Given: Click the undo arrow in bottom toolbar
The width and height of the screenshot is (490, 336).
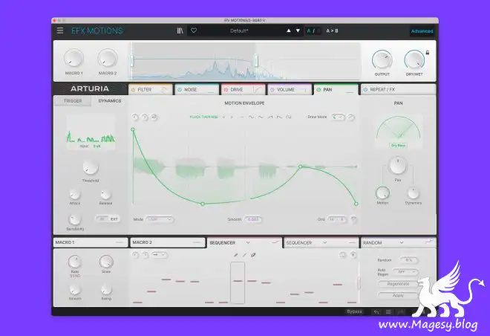Looking at the screenshot, I should 376,311.
